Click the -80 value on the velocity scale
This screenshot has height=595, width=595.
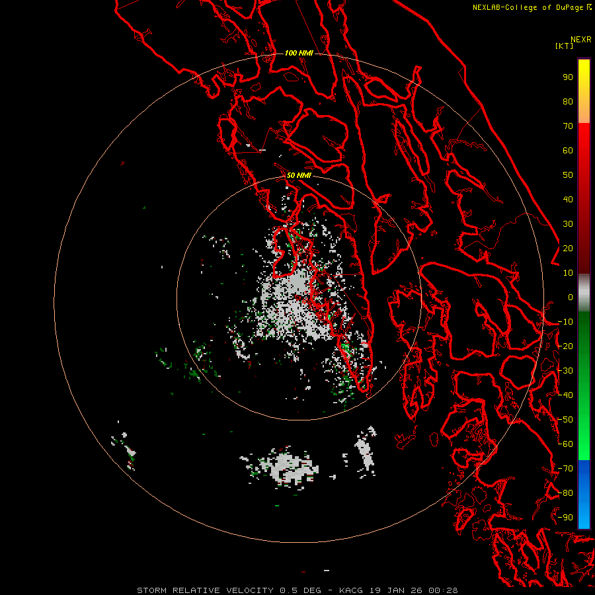coord(566,493)
